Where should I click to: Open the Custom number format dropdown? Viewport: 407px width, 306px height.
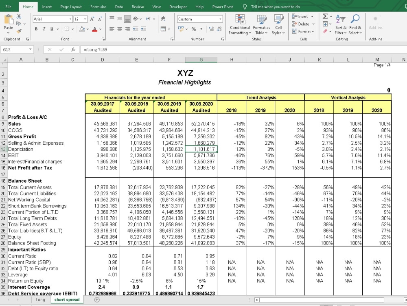[x=220, y=19]
